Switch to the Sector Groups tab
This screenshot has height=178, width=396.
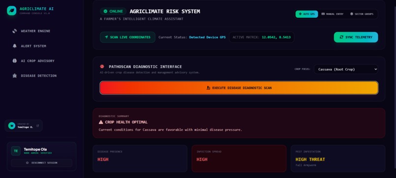coord(362,14)
